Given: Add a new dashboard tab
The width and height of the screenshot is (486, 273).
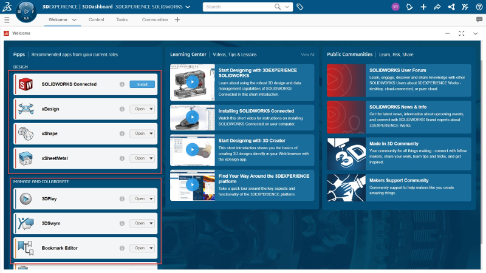Looking at the screenshot, I should pos(177,19).
